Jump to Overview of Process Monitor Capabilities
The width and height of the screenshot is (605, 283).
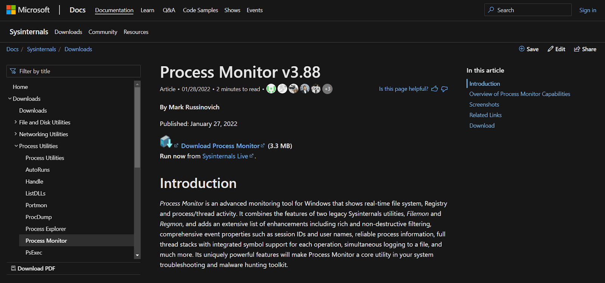point(520,94)
